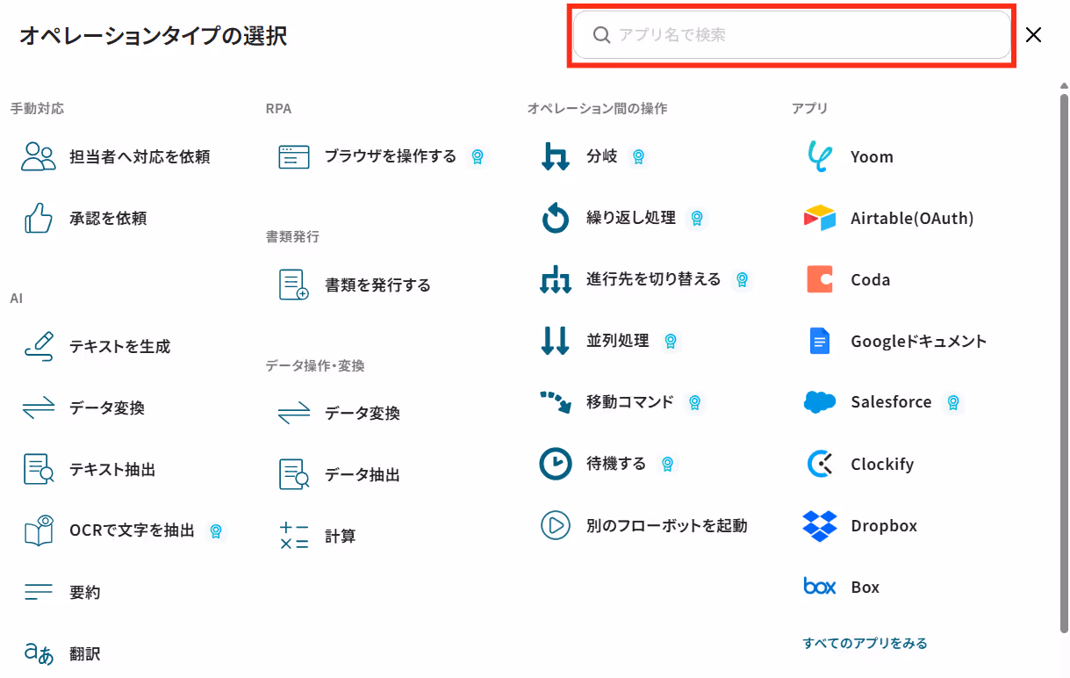Image resolution: width=1070 pixels, height=678 pixels.
Task: Click the Airtable logo icon
Action: click(x=820, y=218)
